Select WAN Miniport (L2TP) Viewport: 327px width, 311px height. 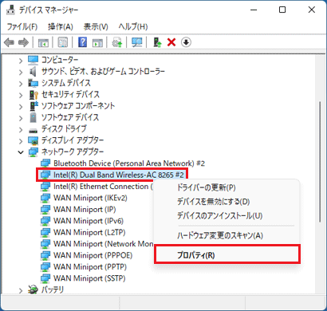(x=89, y=232)
